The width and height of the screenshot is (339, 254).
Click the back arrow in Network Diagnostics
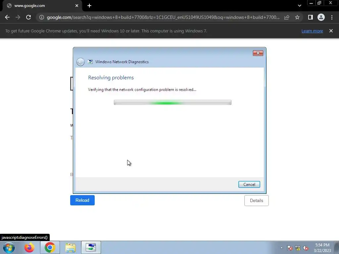pos(80,62)
